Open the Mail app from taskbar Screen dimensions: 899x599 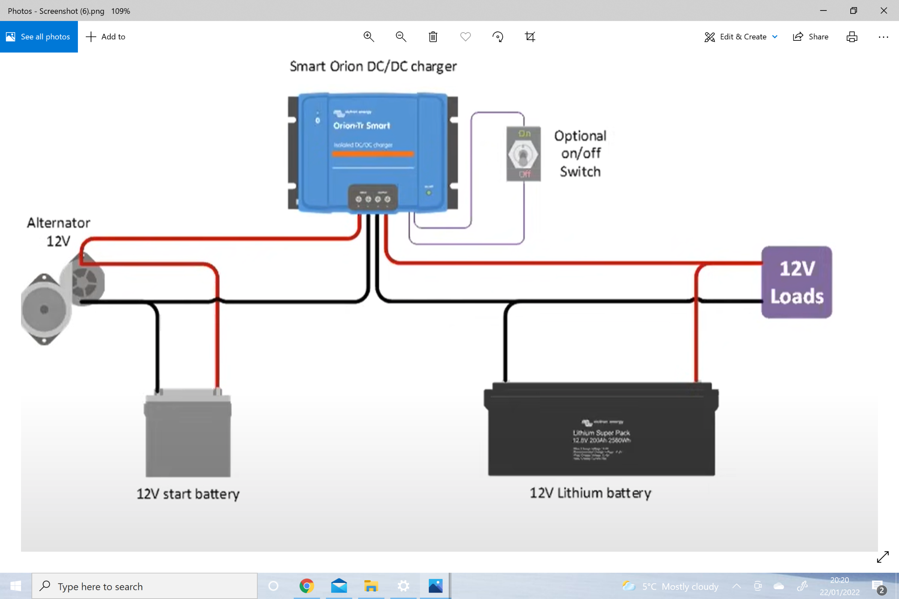click(x=339, y=586)
